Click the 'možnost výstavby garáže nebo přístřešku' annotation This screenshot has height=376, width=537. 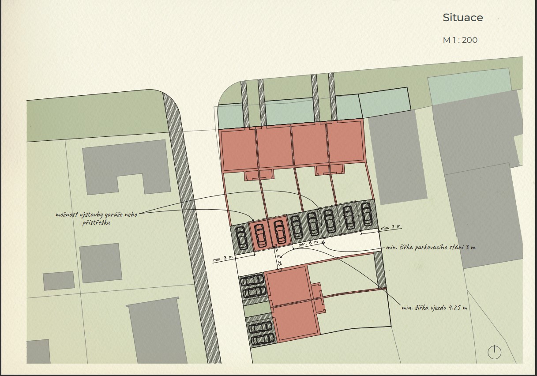pos(96,218)
